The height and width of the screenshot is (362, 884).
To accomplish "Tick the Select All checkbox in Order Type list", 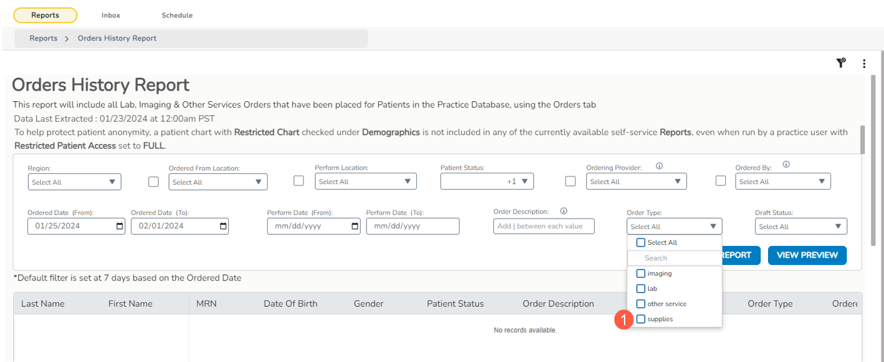I will [x=641, y=242].
